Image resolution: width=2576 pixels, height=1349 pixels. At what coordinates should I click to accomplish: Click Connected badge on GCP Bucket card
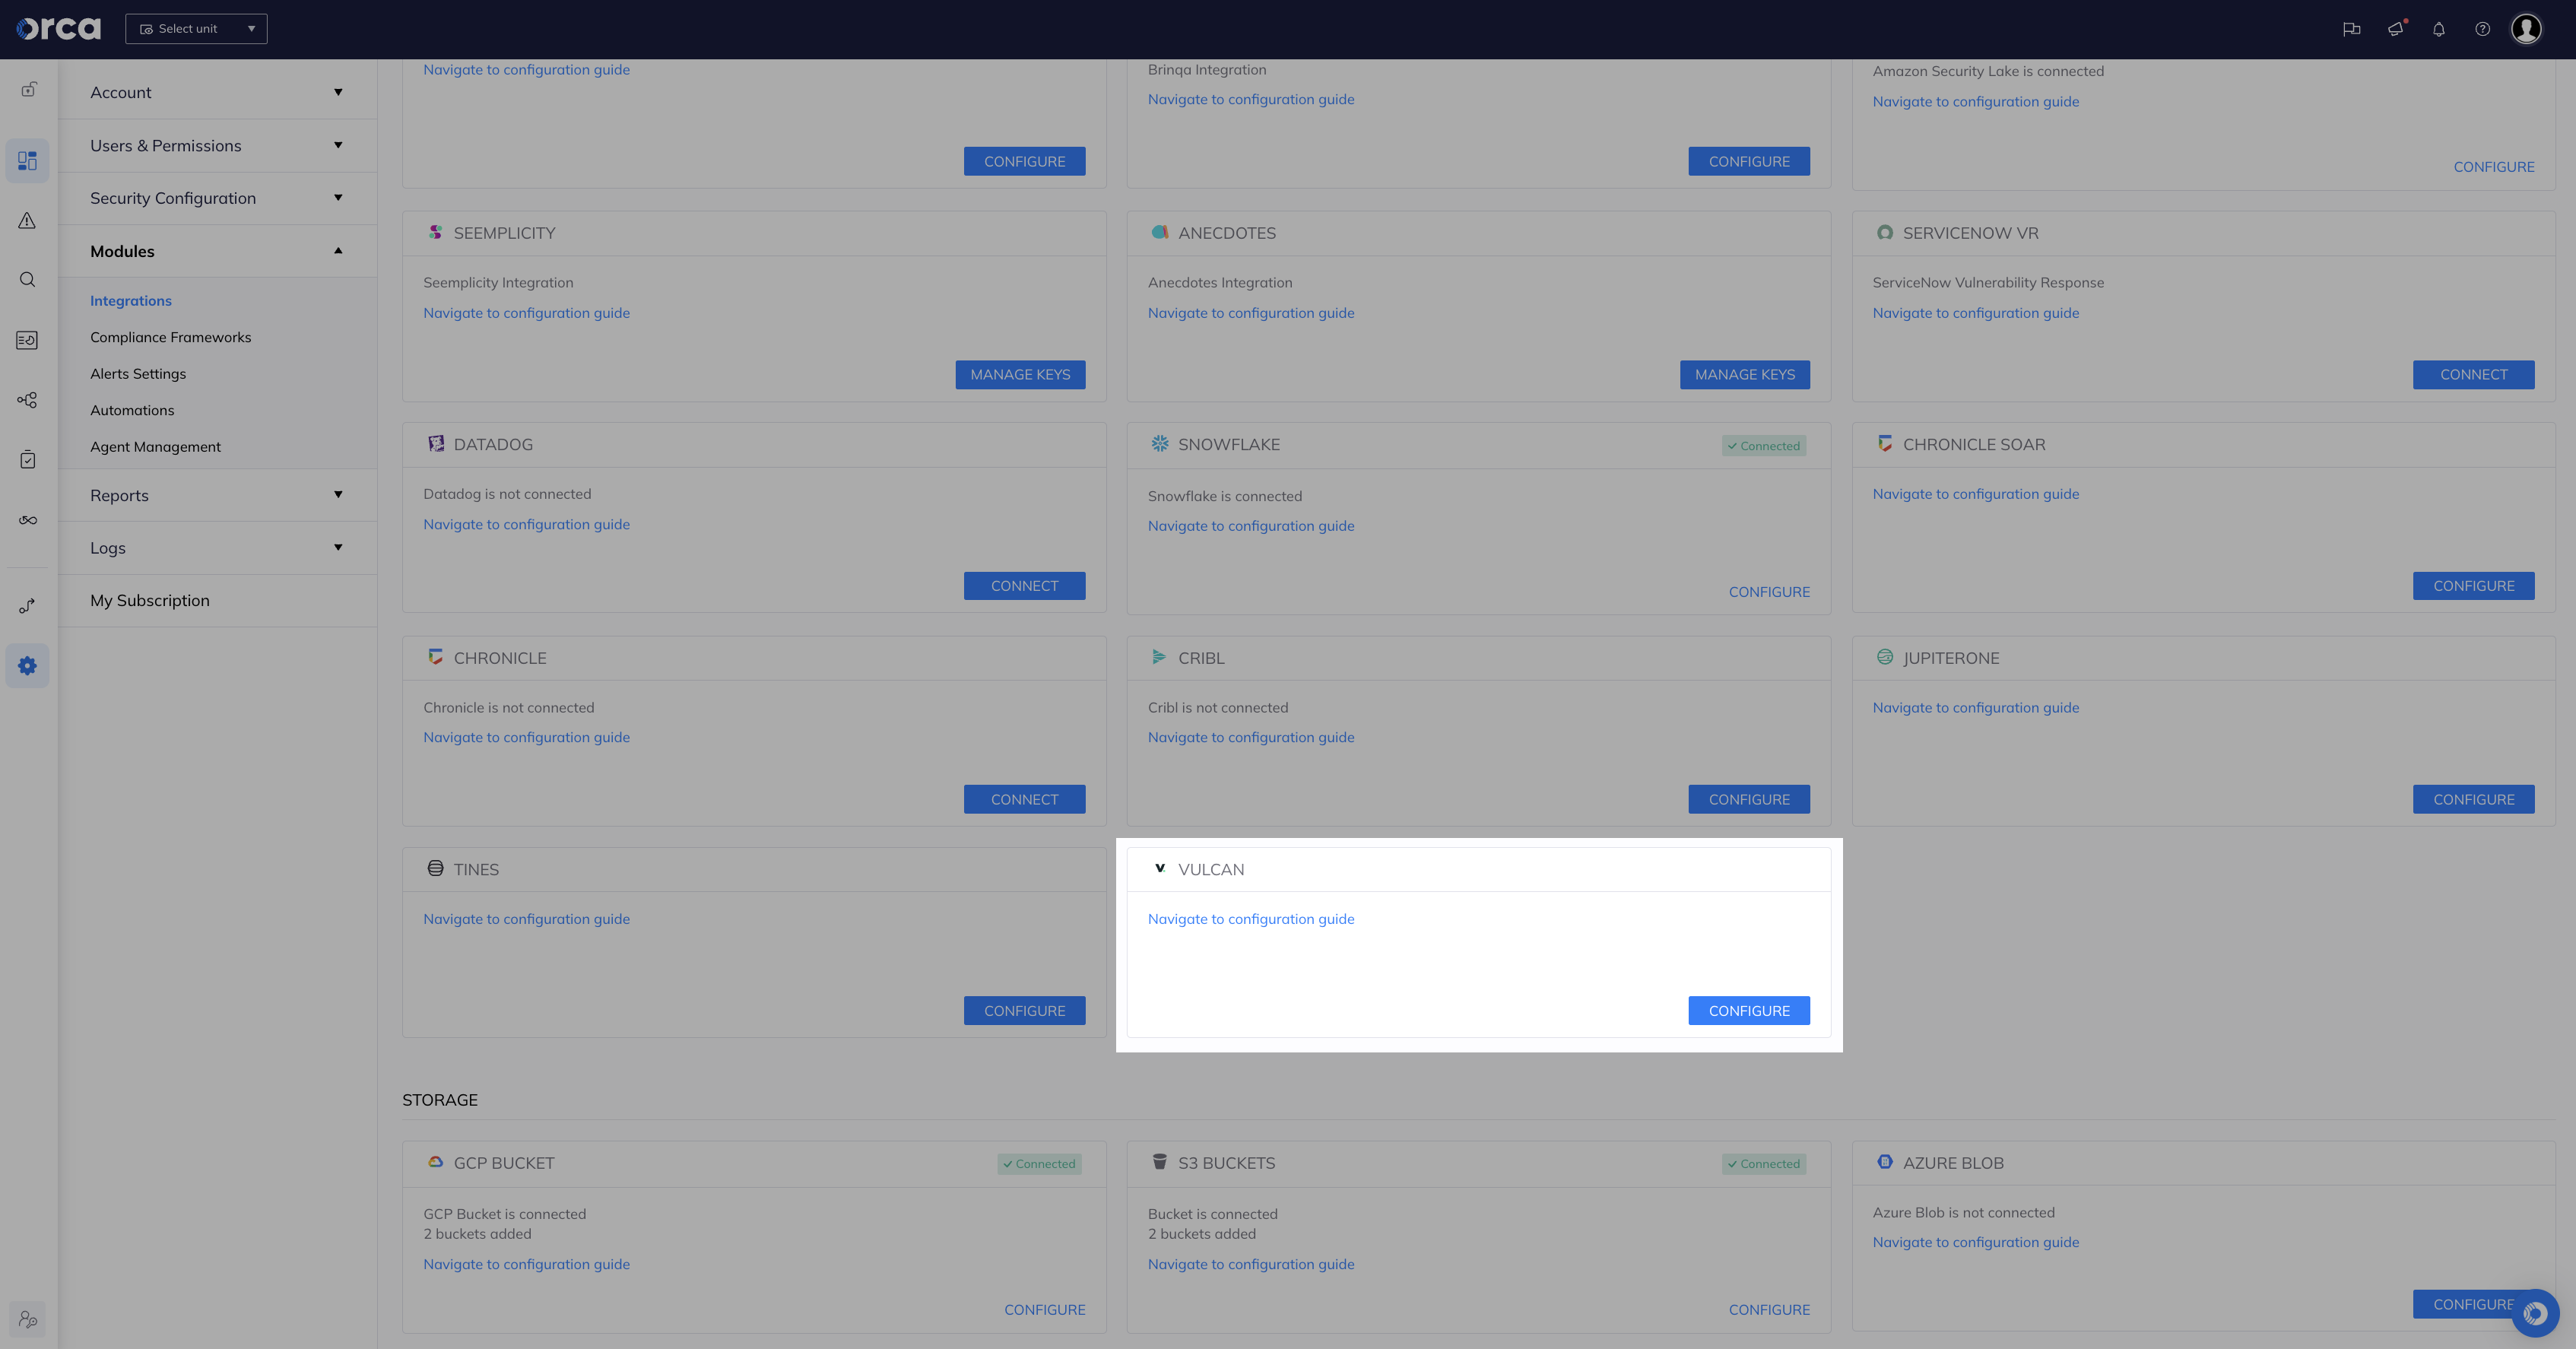tap(1039, 1163)
